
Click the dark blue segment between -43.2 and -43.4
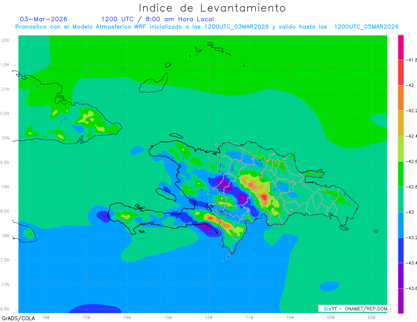(x=401, y=250)
